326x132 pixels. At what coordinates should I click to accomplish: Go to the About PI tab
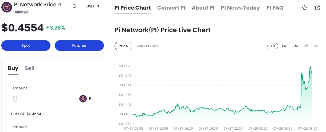[x=203, y=8]
